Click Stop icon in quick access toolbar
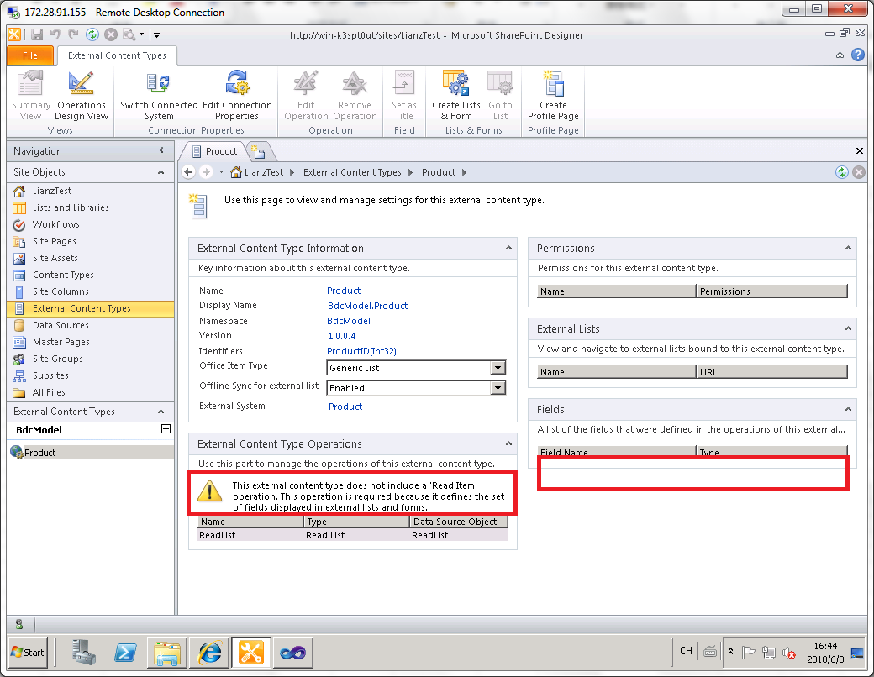The height and width of the screenshot is (677, 874). [x=111, y=34]
